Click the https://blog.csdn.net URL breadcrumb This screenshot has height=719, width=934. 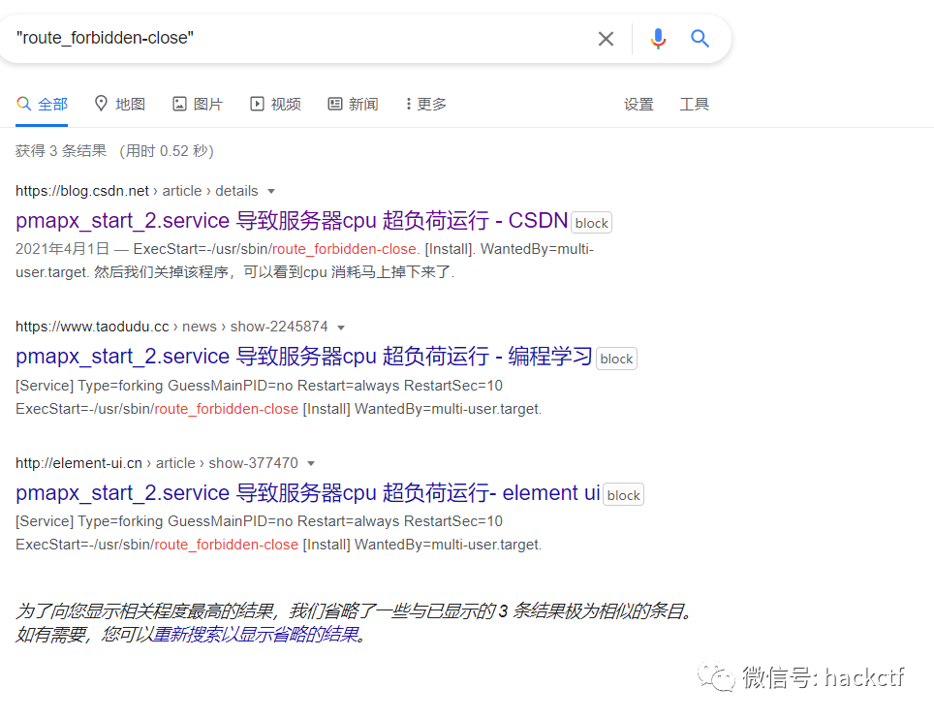pos(137,191)
